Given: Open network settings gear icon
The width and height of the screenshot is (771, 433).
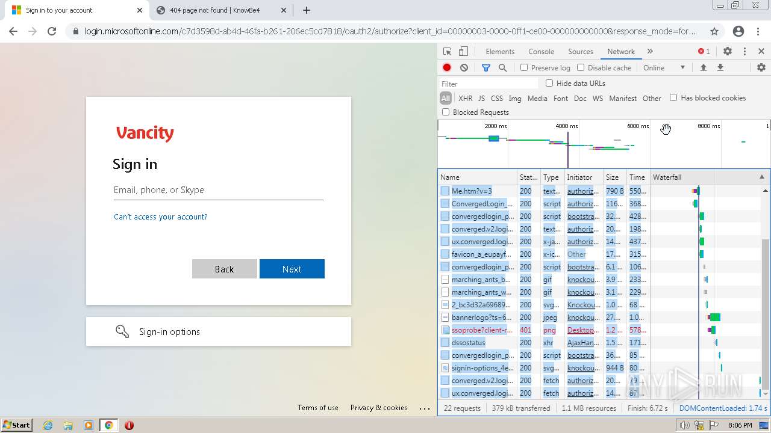Looking at the screenshot, I should [761, 68].
